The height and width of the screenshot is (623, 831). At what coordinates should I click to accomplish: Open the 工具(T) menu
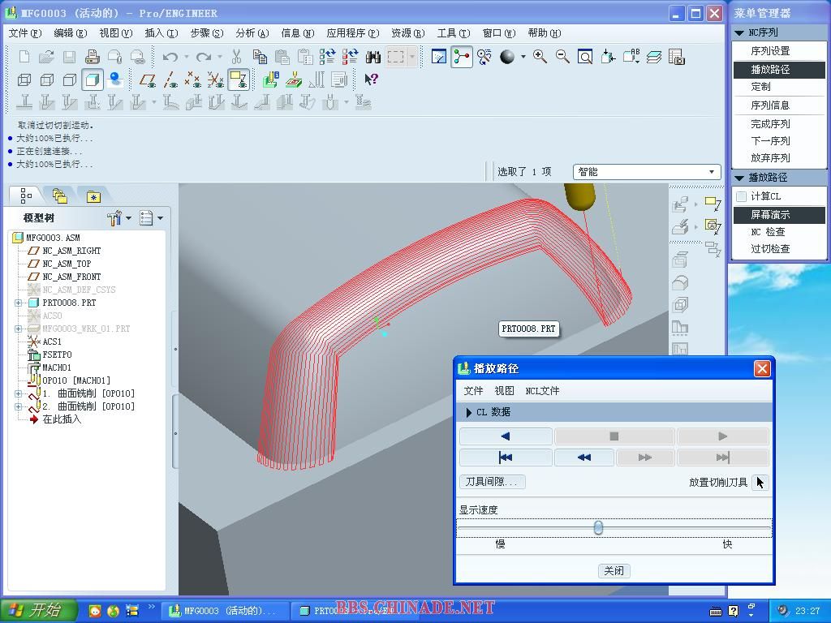click(453, 32)
